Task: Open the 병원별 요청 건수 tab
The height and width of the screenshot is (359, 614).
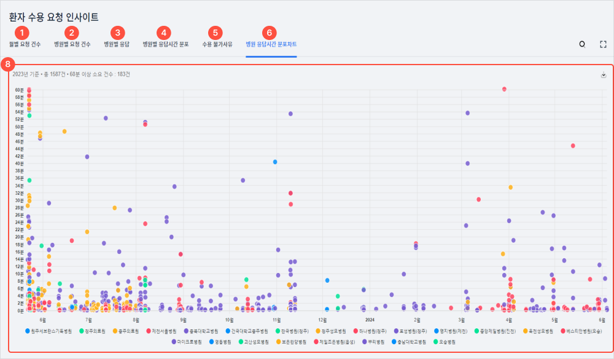Action: [72, 45]
